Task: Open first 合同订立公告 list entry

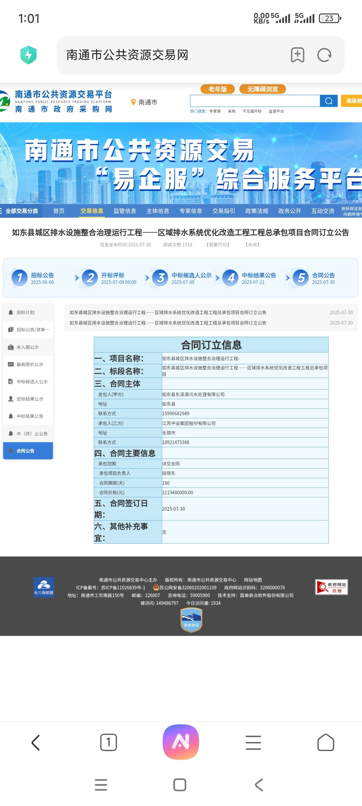Action: point(168,312)
